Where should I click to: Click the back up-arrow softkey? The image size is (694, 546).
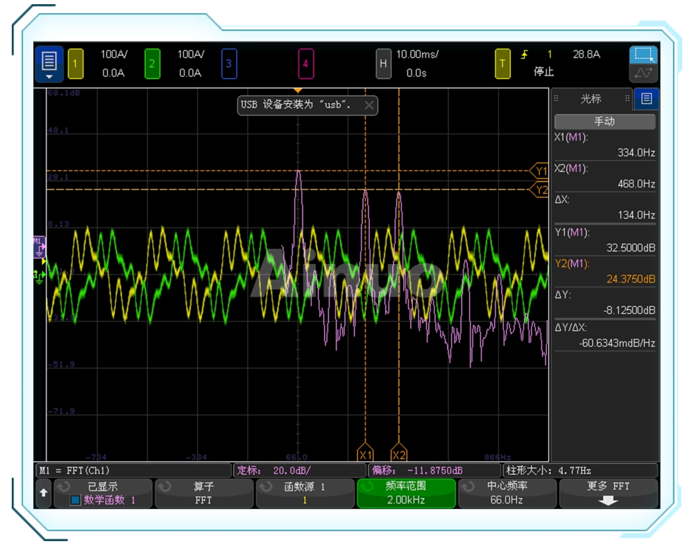(43, 493)
